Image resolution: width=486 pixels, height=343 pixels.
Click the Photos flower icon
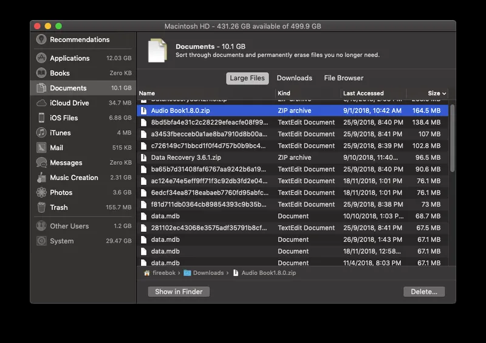(x=41, y=192)
